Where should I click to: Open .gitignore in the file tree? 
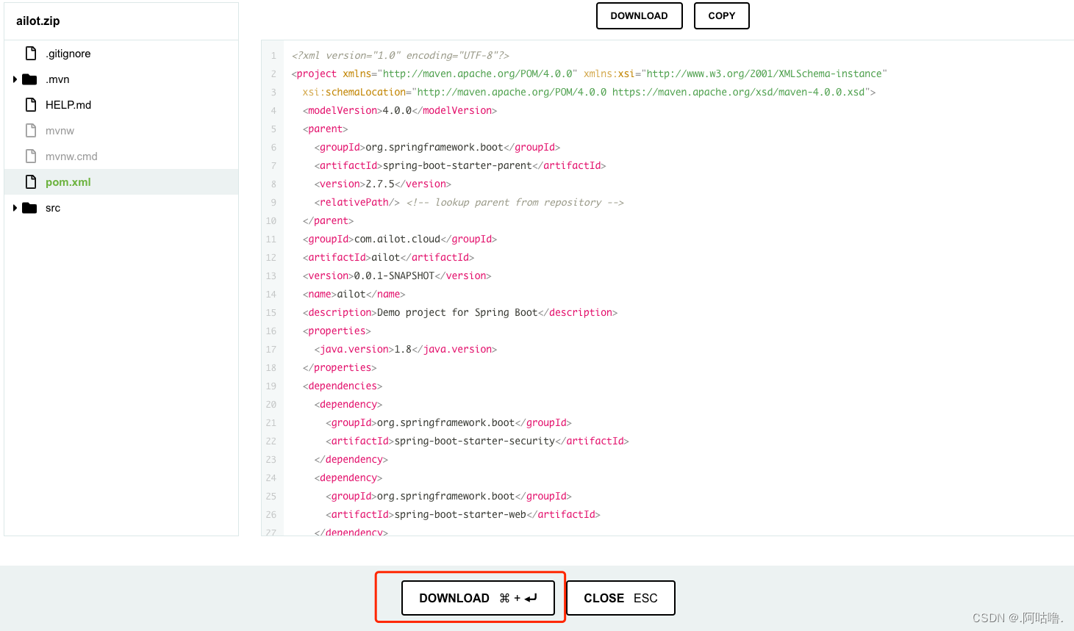68,54
